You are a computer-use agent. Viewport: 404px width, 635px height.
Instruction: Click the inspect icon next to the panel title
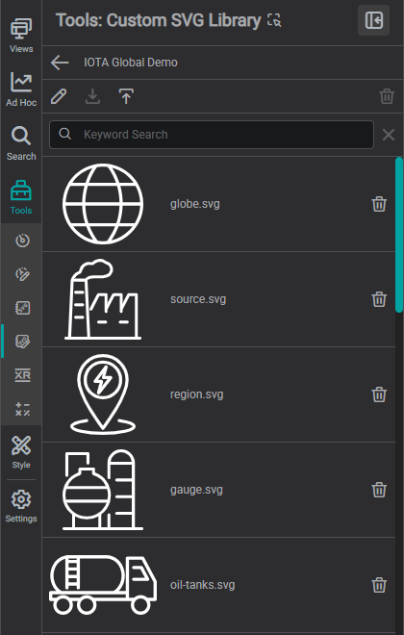(274, 20)
